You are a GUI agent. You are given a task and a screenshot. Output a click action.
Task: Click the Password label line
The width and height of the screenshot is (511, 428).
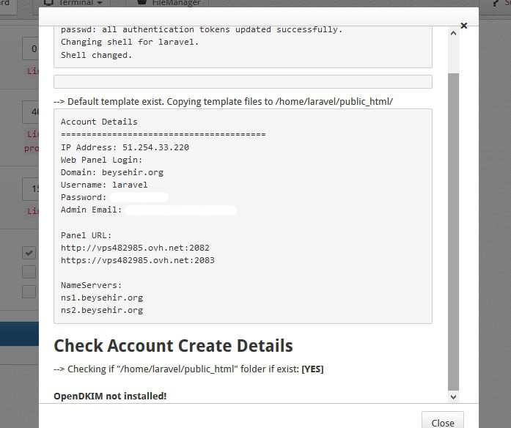coord(84,197)
